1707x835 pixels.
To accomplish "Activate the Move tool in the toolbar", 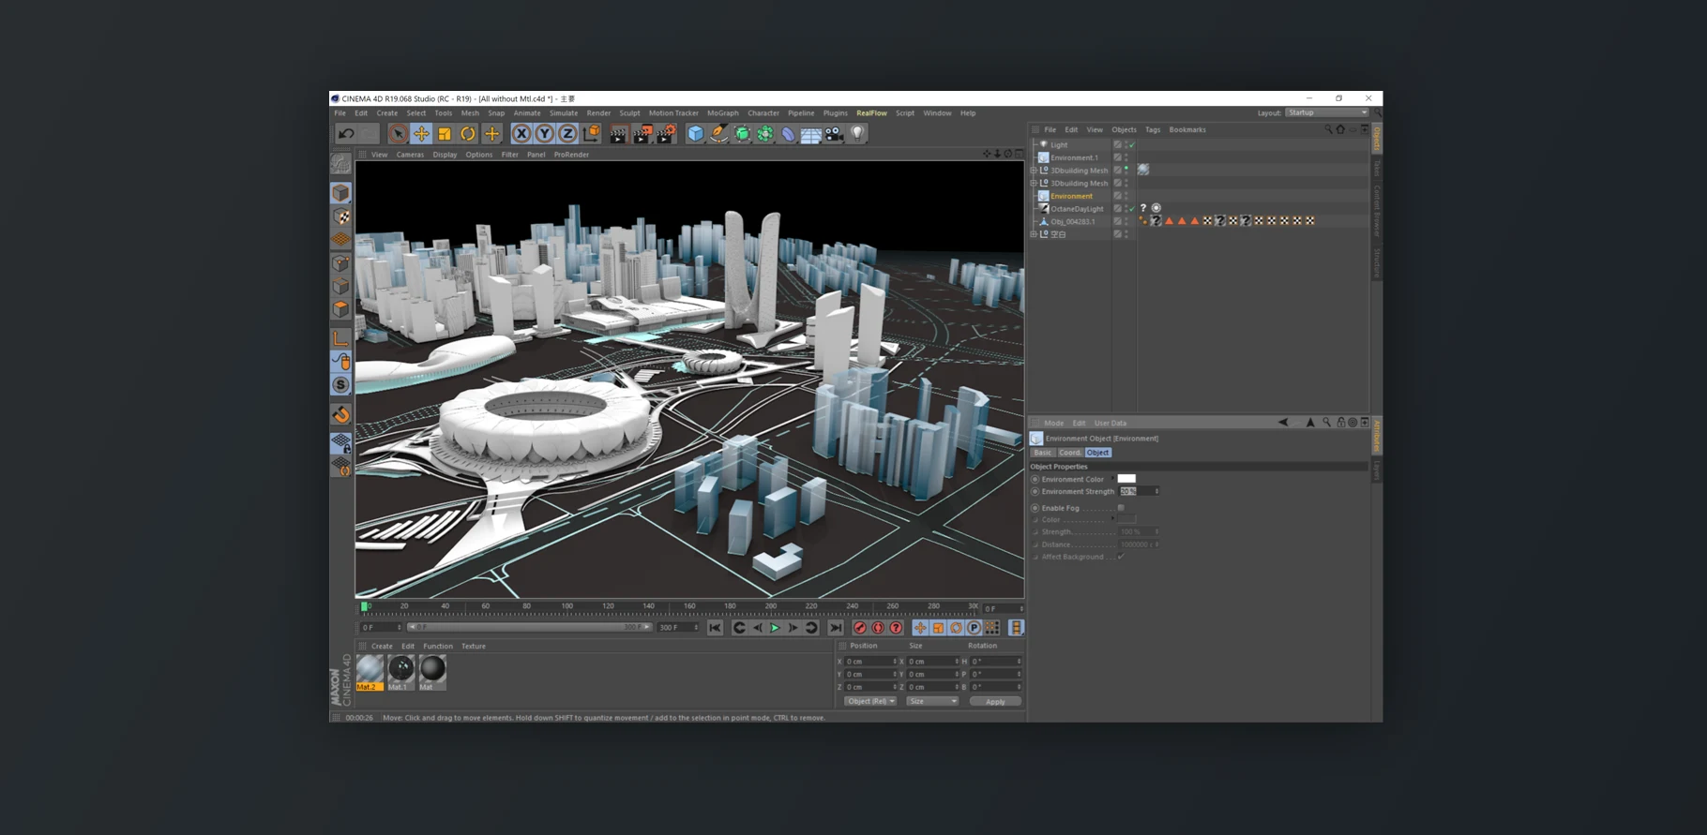I will [x=421, y=134].
